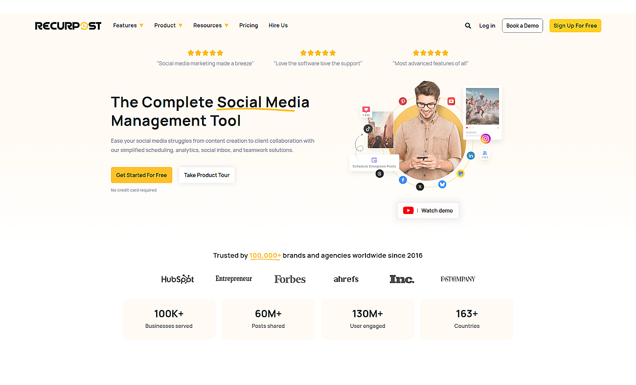Click the RecurPost logo
Screen dimensions: 636x385
68,25
